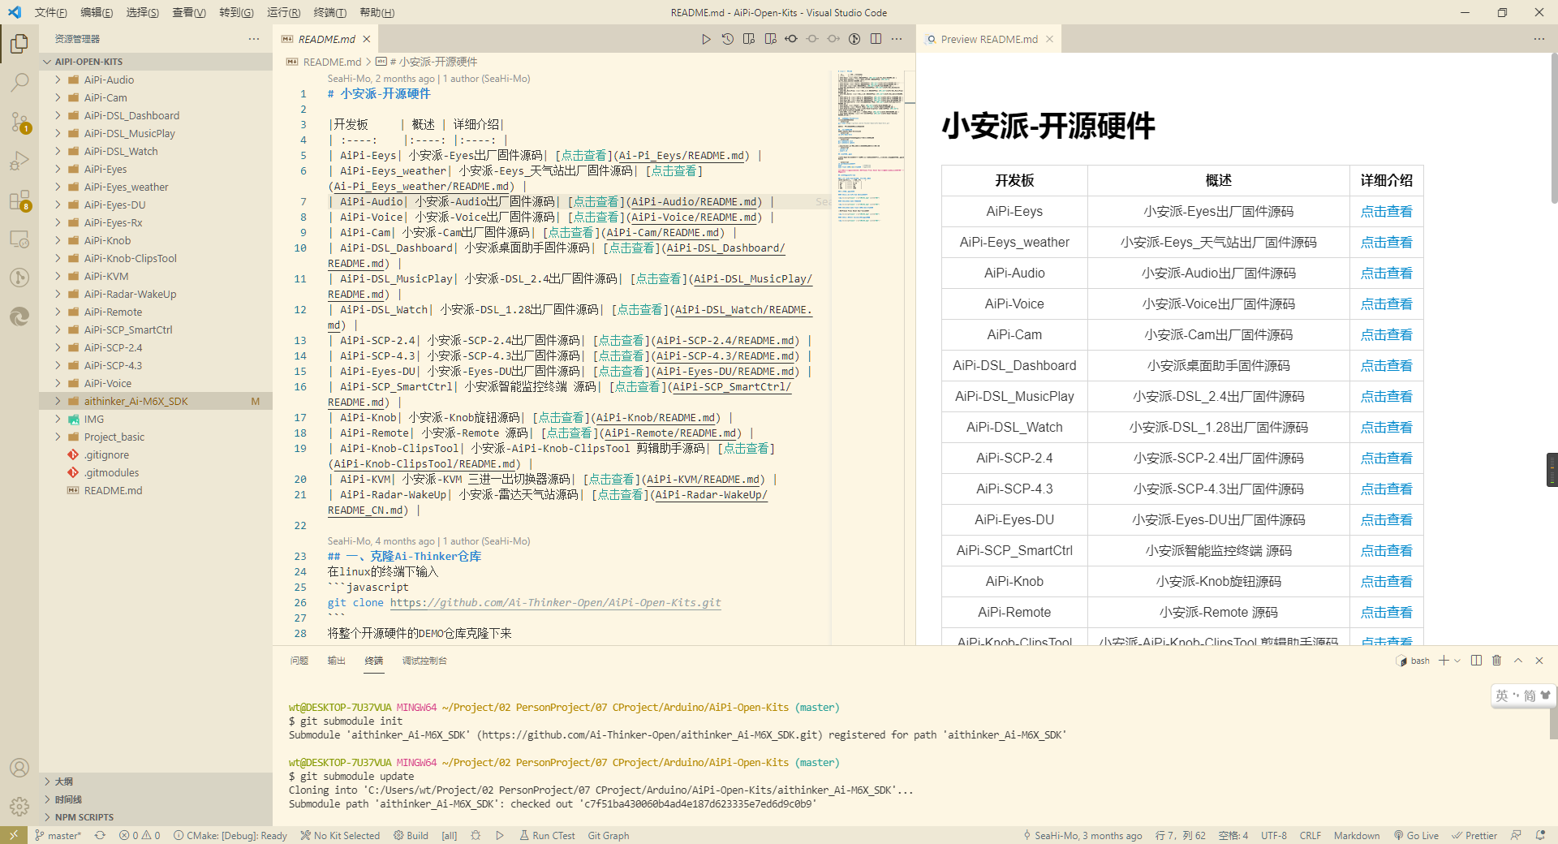The image size is (1558, 844).
Task: Open the remote window indicator in status bar
Action: pos(14,835)
